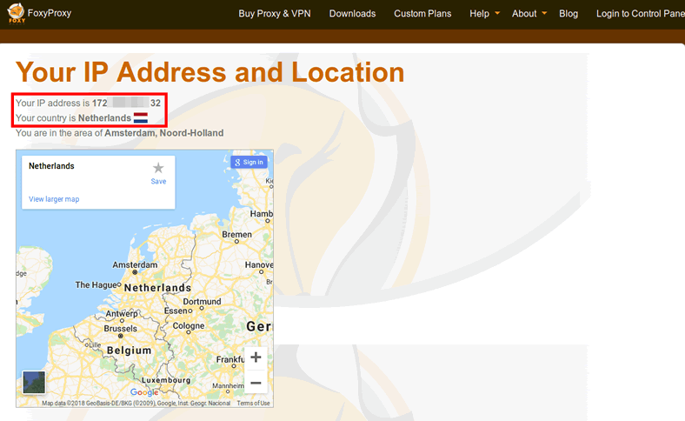
Task: Zoom in on the map
Action: [256, 358]
